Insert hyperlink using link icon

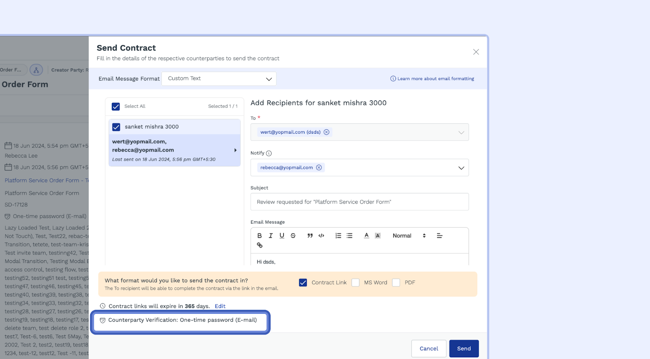(260, 245)
